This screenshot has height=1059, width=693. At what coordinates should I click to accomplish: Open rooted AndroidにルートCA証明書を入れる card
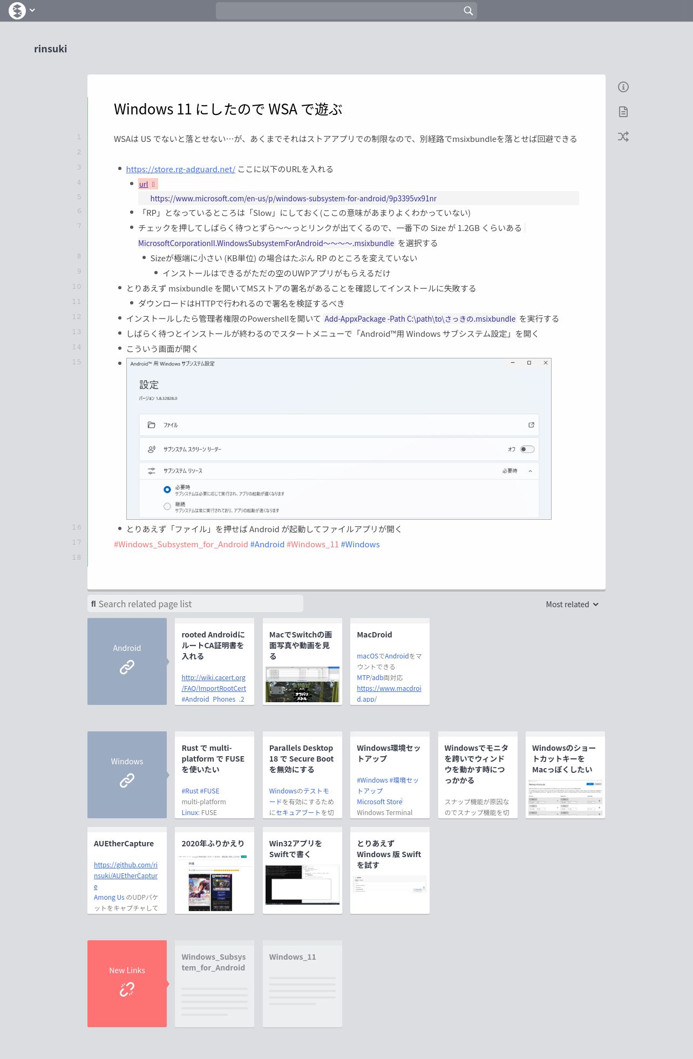[214, 661]
